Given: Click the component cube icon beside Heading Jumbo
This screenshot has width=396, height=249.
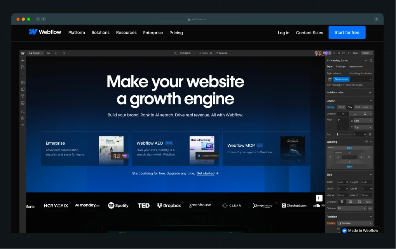Looking at the screenshot, I should (x=371, y=60).
